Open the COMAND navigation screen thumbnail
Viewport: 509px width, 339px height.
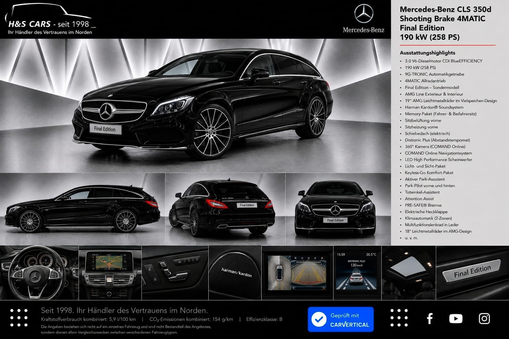click(x=110, y=273)
